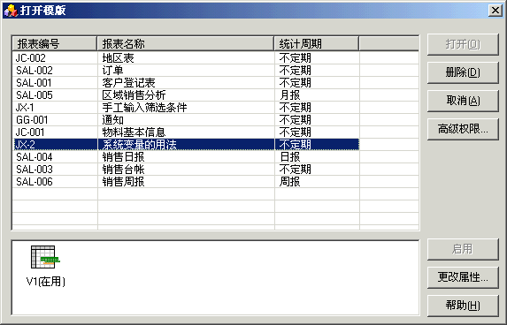Select the 客户登记表 report

click(x=128, y=83)
